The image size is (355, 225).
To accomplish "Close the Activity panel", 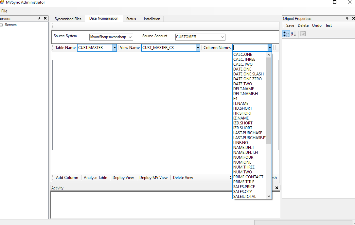I will pyautogui.click(x=277, y=188).
